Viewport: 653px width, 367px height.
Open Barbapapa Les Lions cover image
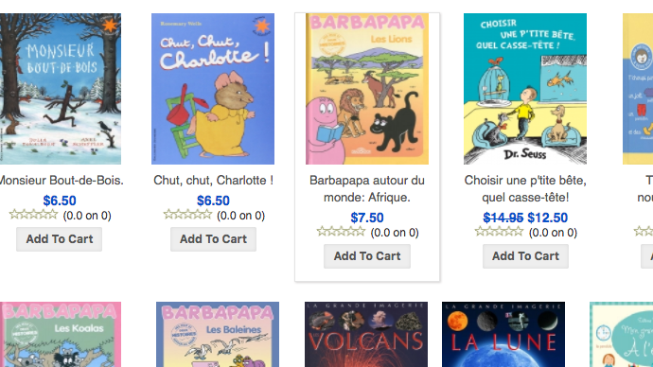(x=367, y=89)
